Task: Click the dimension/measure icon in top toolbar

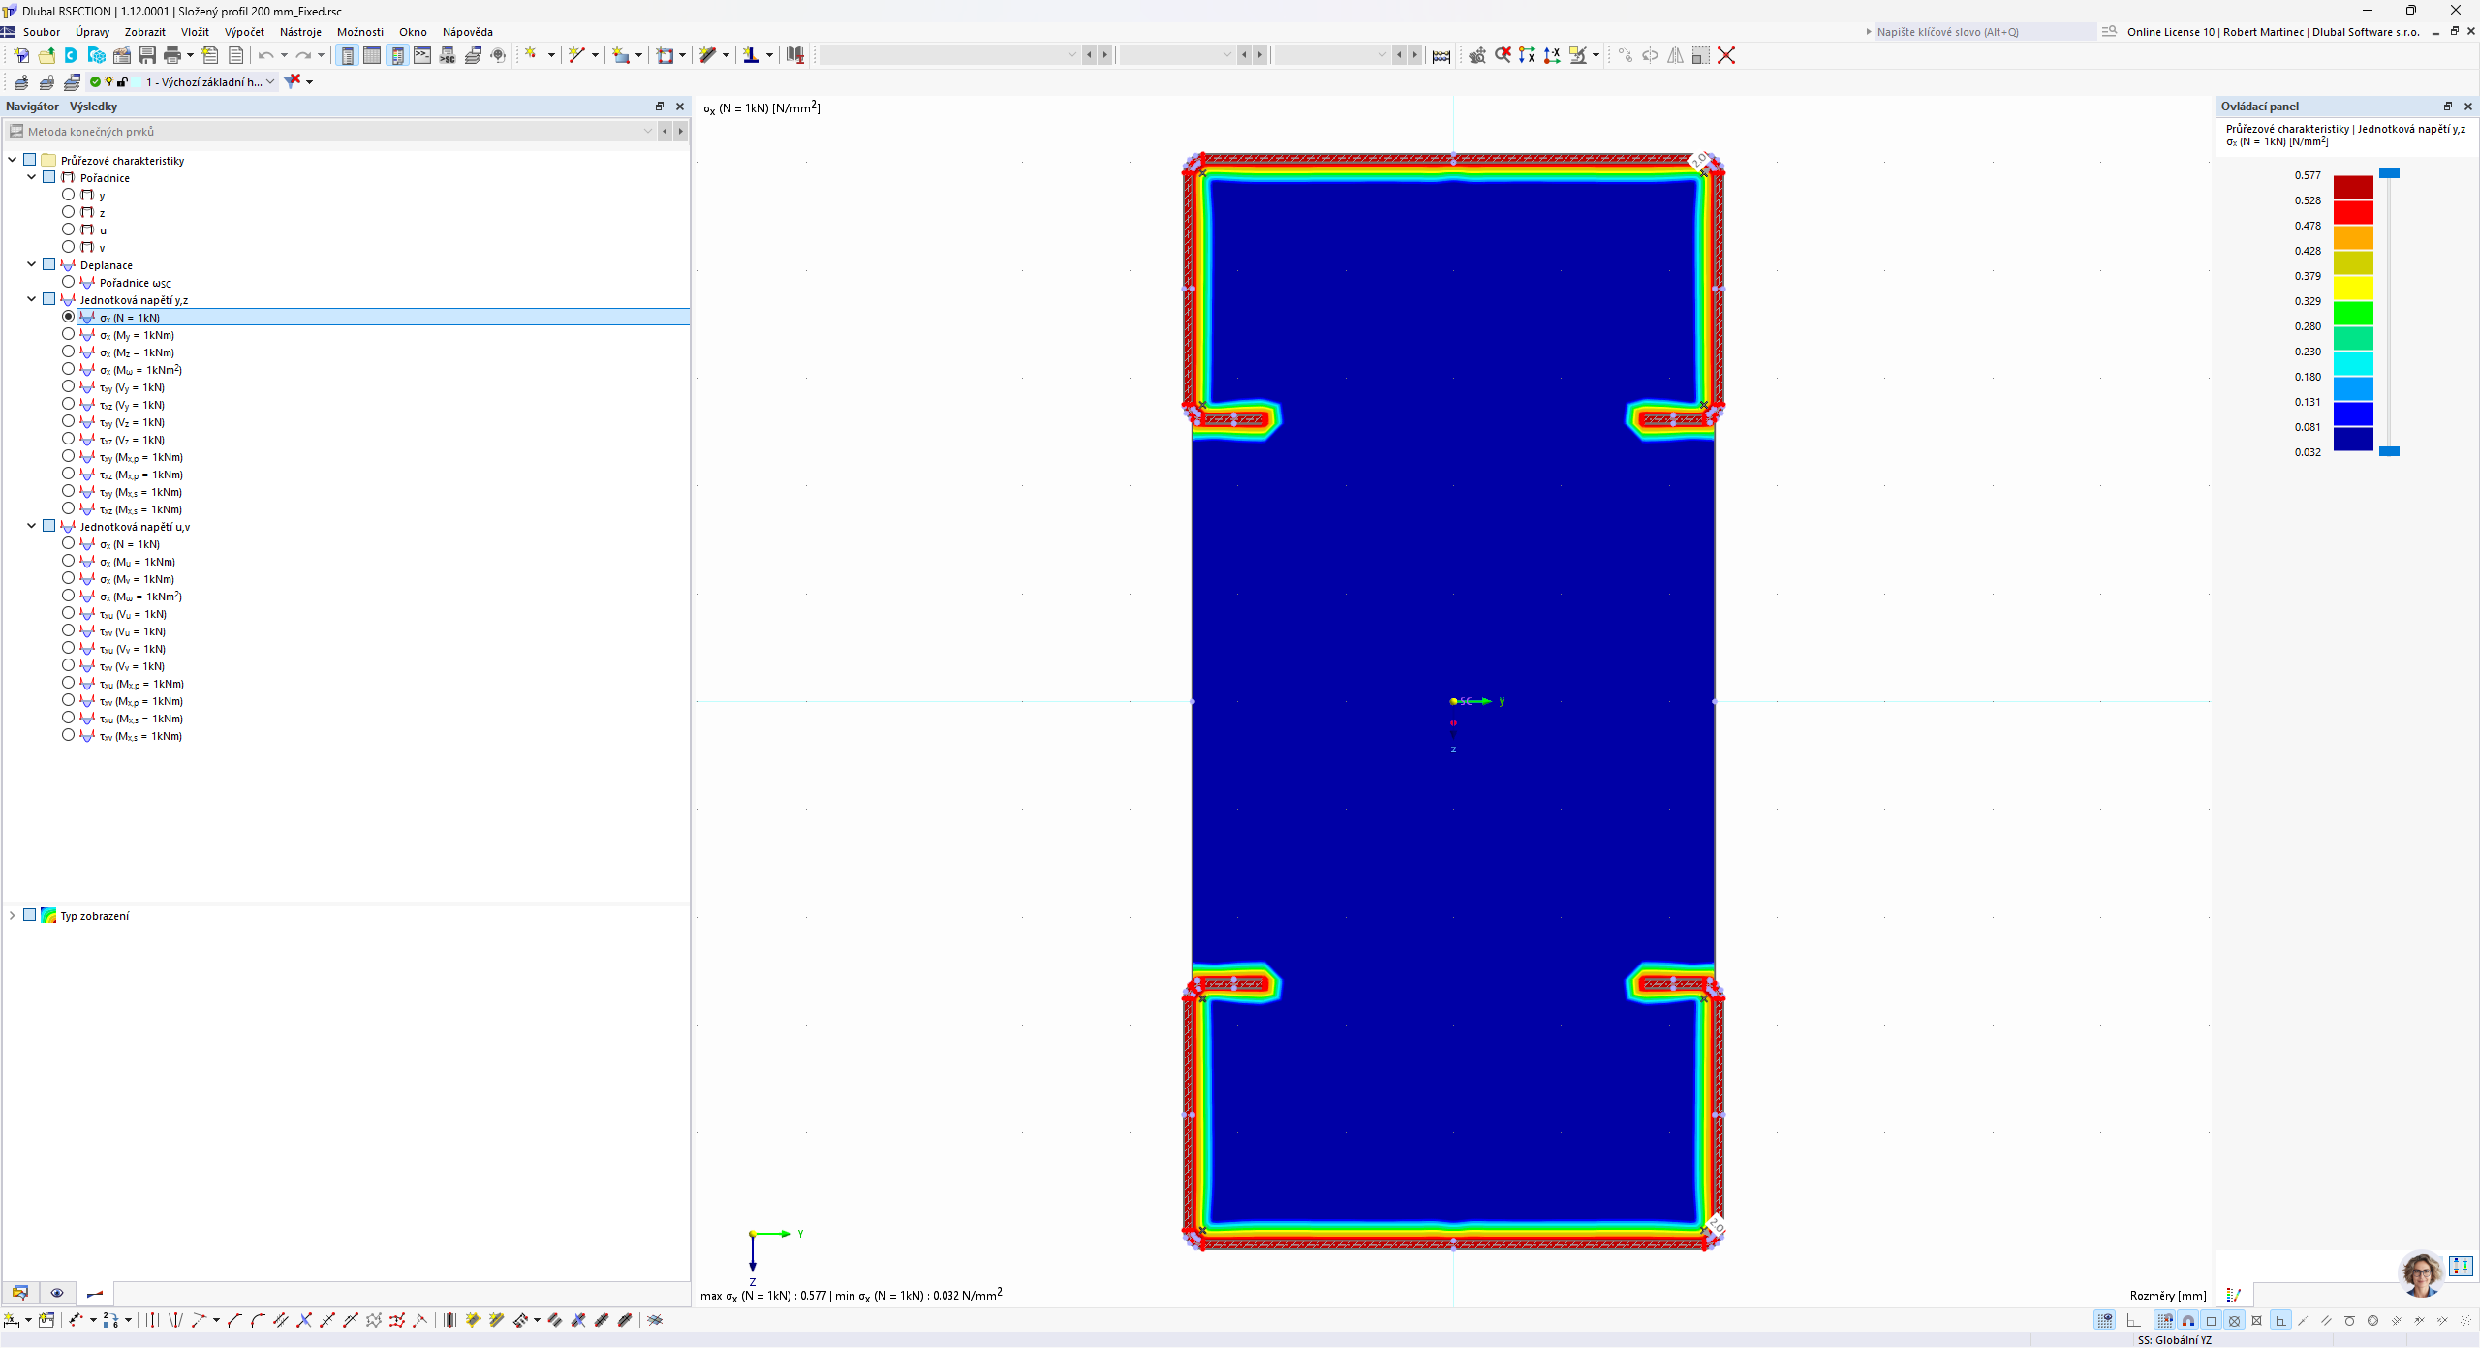Action: (1441, 55)
